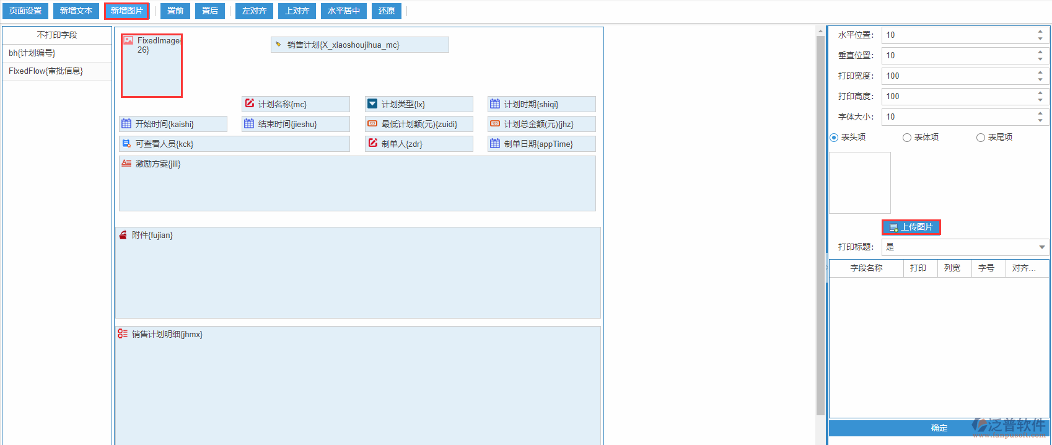Select the 表体项 radio button
Screen dimensions: 1052x445
(x=907, y=138)
